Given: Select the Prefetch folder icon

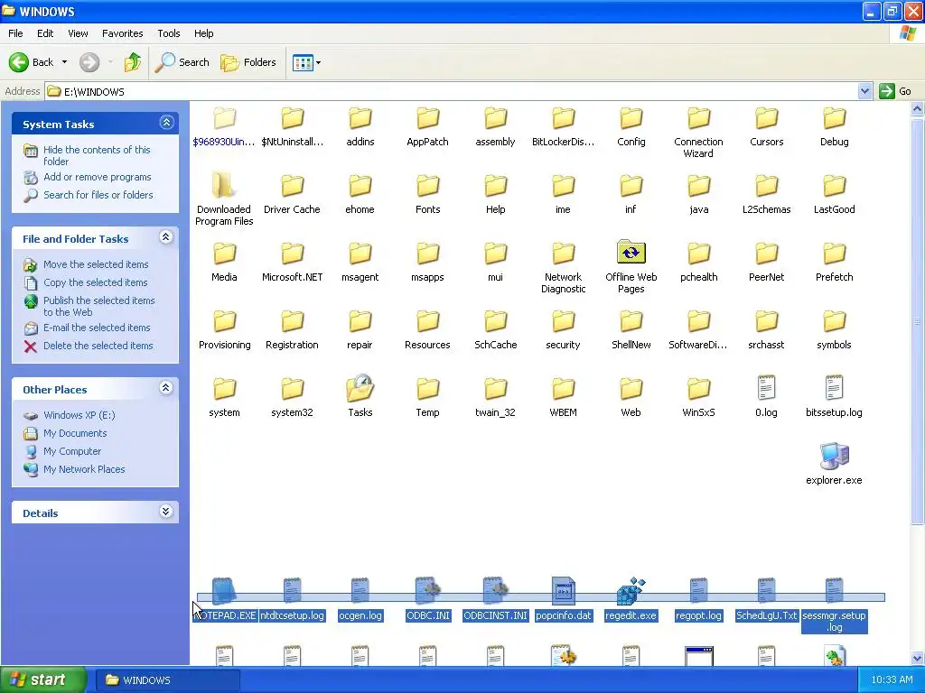Looking at the screenshot, I should tap(834, 254).
